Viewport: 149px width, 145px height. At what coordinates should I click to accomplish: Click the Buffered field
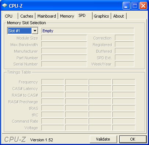124,51
